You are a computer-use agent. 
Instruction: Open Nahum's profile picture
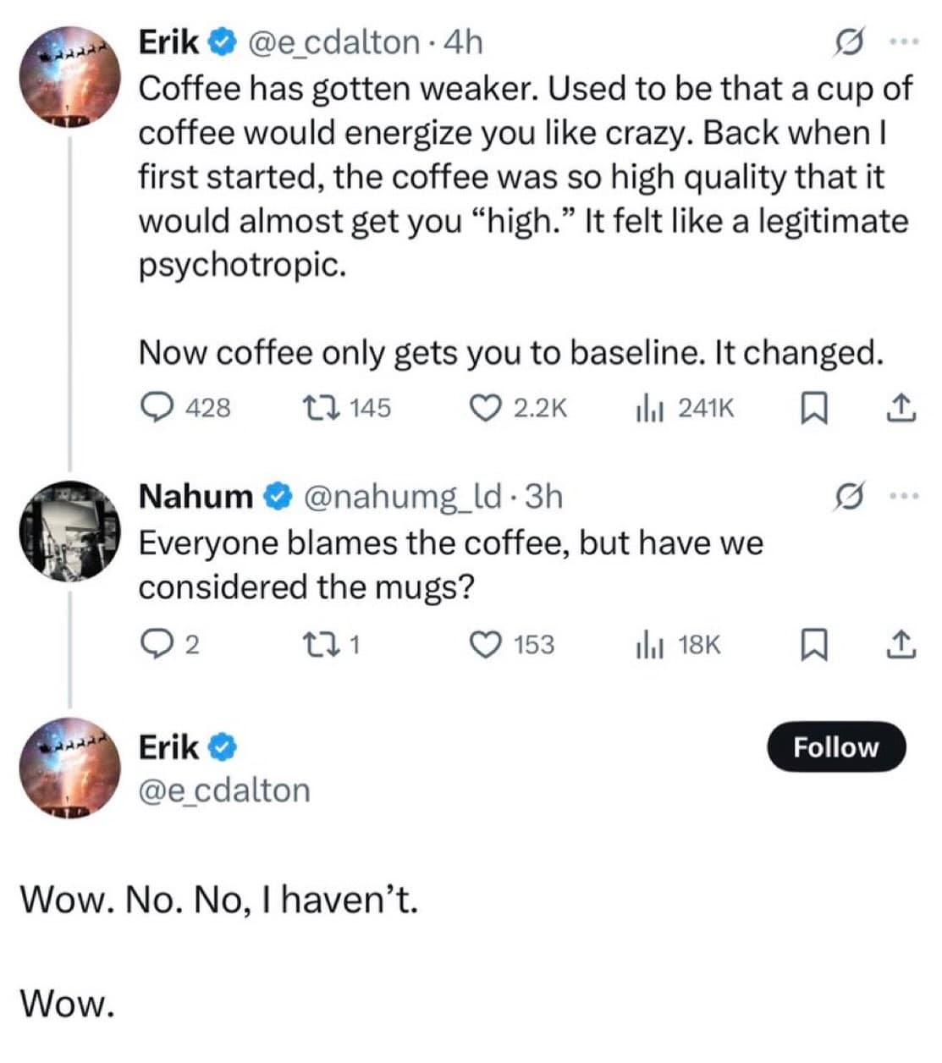[70, 531]
